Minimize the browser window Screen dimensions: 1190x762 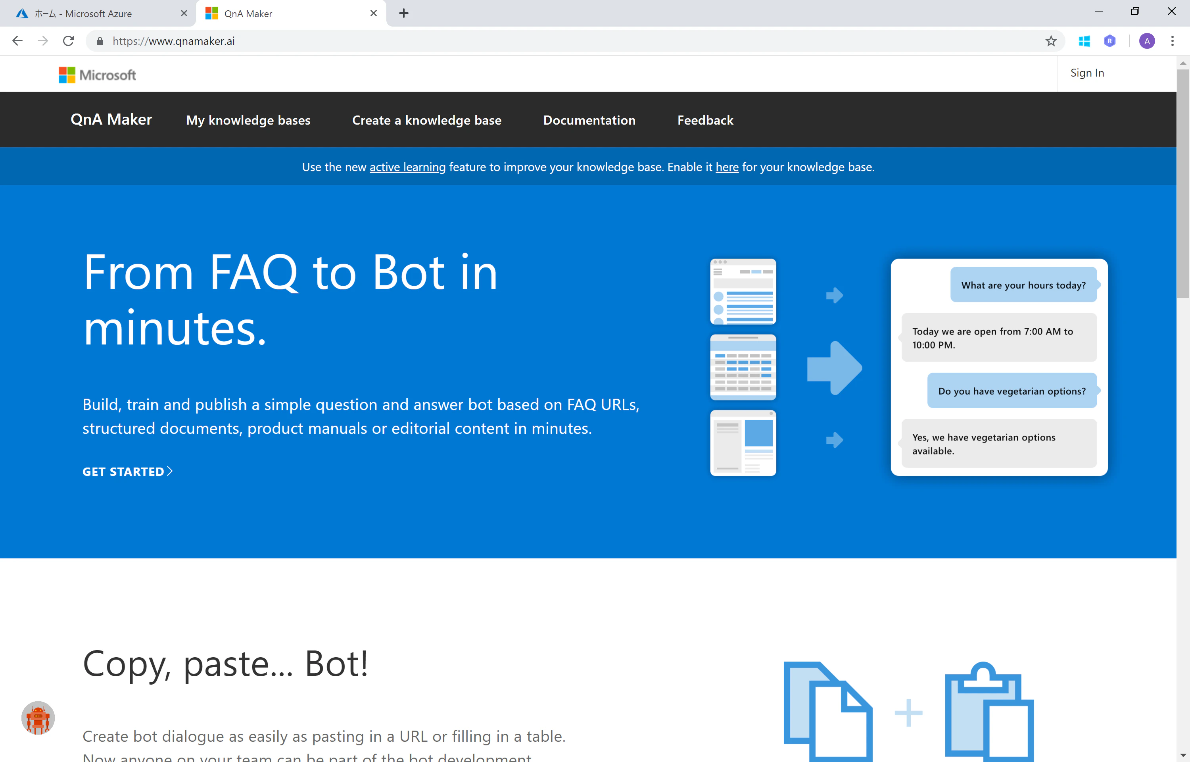pyautogui.click(x=1099, y=12)
